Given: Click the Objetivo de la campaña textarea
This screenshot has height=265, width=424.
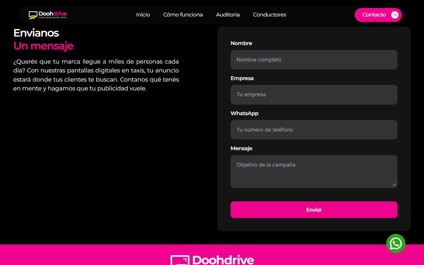Looking at the screenshot, I should [314, 171].
